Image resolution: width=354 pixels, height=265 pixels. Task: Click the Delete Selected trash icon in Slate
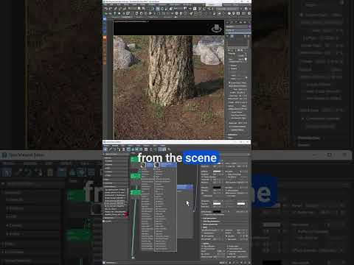[123, 149]
